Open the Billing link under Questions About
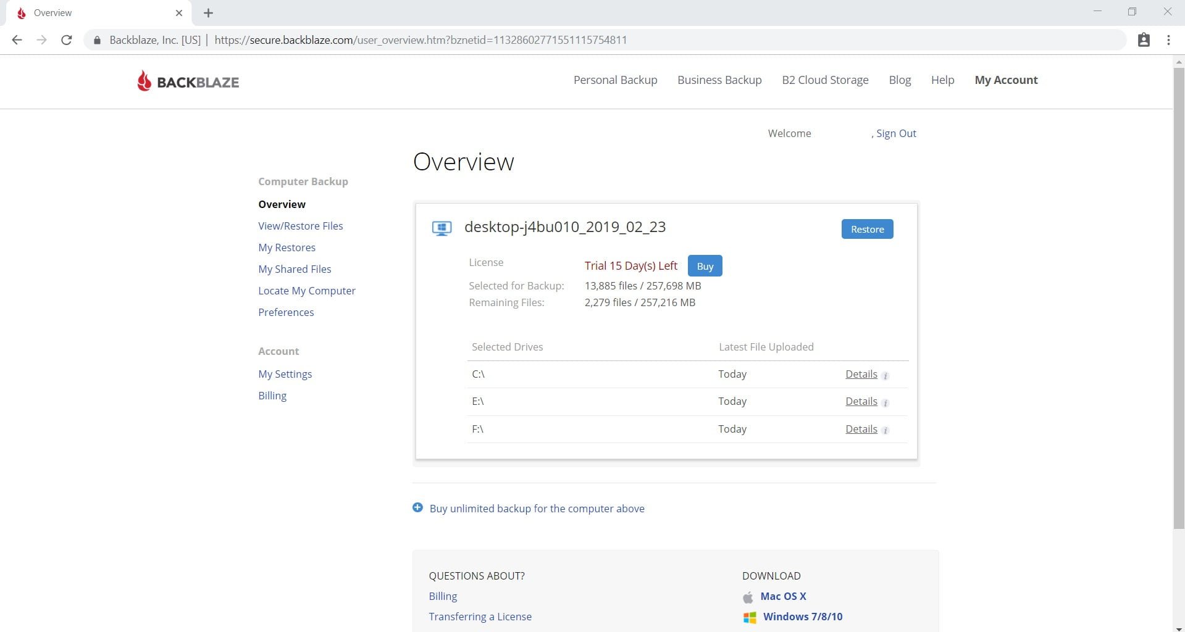This screenshot has height=632, width=1185. click(443, 596)
